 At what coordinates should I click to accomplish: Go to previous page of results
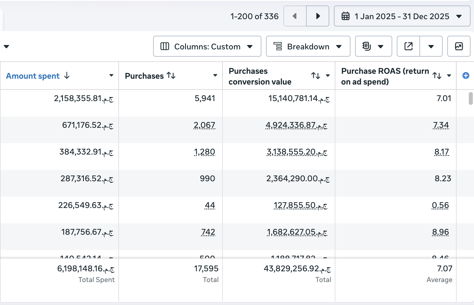pos(295,16)
